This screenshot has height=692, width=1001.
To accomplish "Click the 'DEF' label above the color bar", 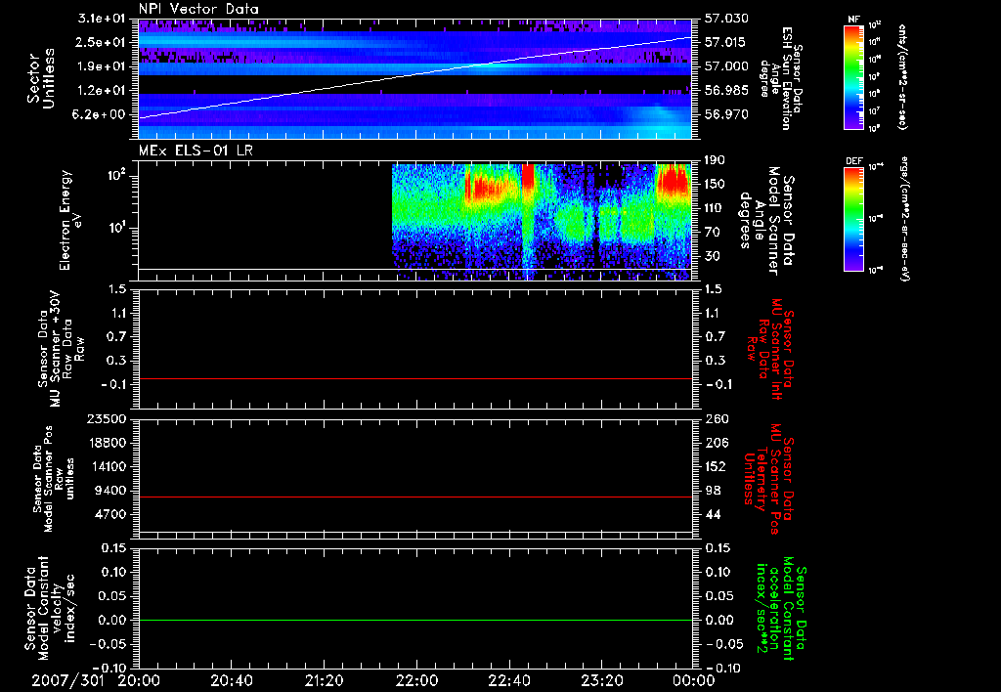I will click(x=853, y=161).
